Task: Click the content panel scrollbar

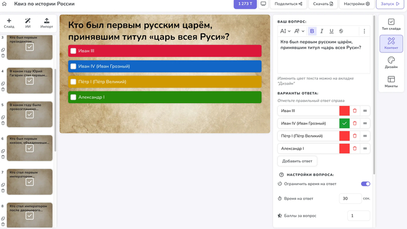Action: pos(374,95)
